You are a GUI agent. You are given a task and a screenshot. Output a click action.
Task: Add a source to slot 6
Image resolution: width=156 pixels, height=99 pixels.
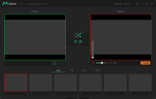tap(149, 93)
